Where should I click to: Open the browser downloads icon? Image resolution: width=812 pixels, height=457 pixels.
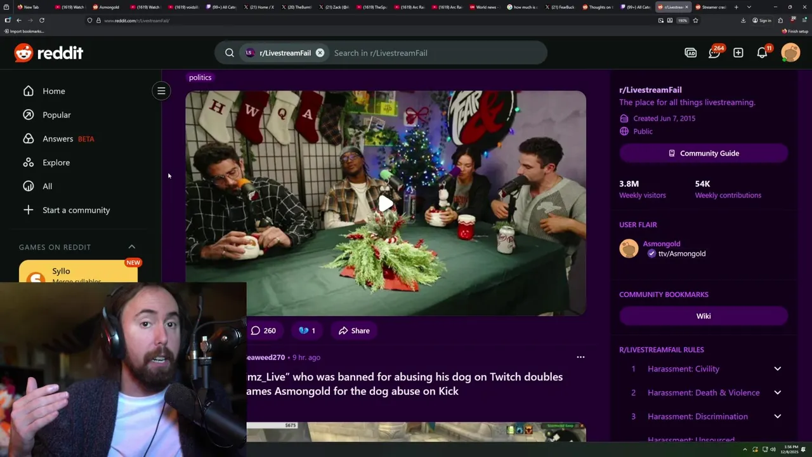[743, 20]
